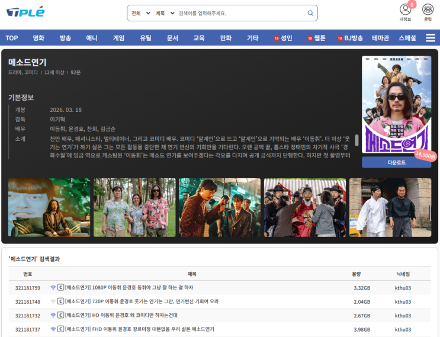440x337 pixels.
Task: Open the 애니 menu
Action: (x=92, y=38)
